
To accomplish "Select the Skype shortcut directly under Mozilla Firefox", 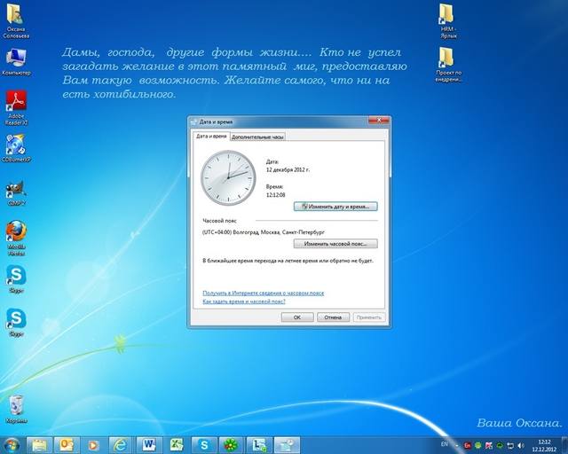I will [16, 278].
